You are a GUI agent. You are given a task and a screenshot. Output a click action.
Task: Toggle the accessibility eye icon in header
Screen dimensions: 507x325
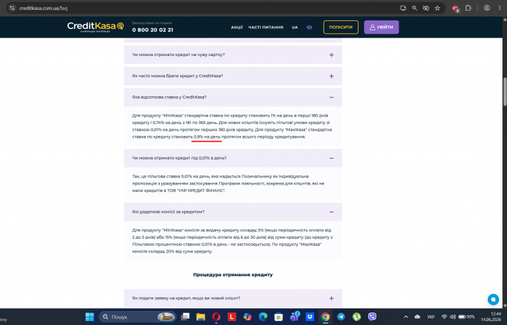tap(309, 28)
